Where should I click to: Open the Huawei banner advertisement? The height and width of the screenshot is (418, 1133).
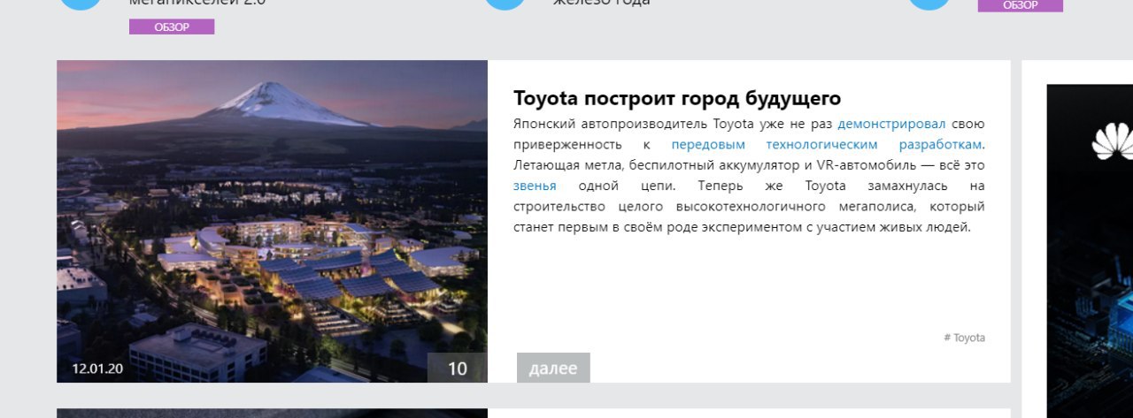(x=1090, y=251)
